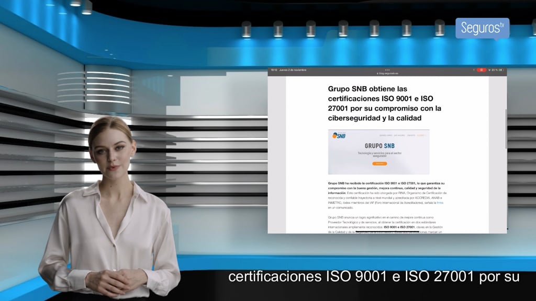Click the subtitle 'certificaciones ISO 9001 e ISO 27001 por su'
The width and height of the screenshot is (536, 301).
point(374,276)
